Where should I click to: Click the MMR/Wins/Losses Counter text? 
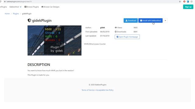coord(95,44)
